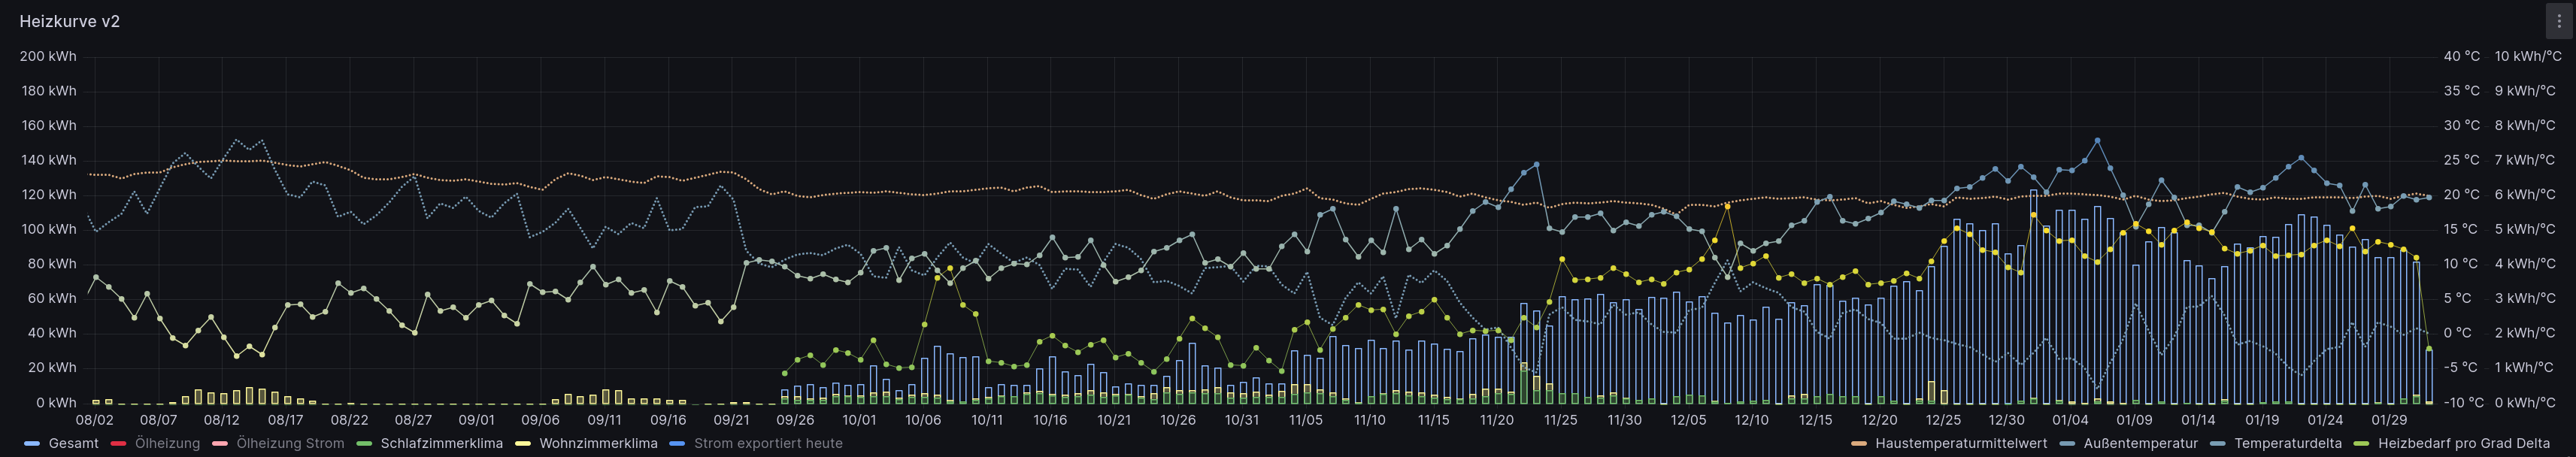Show the Ölheizung series via legend
Viewport: 2576px width, 457px height.
(x=167, y=443)
